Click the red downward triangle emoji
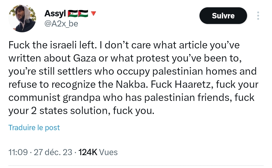Screen dimensions: 272x168 93,13
